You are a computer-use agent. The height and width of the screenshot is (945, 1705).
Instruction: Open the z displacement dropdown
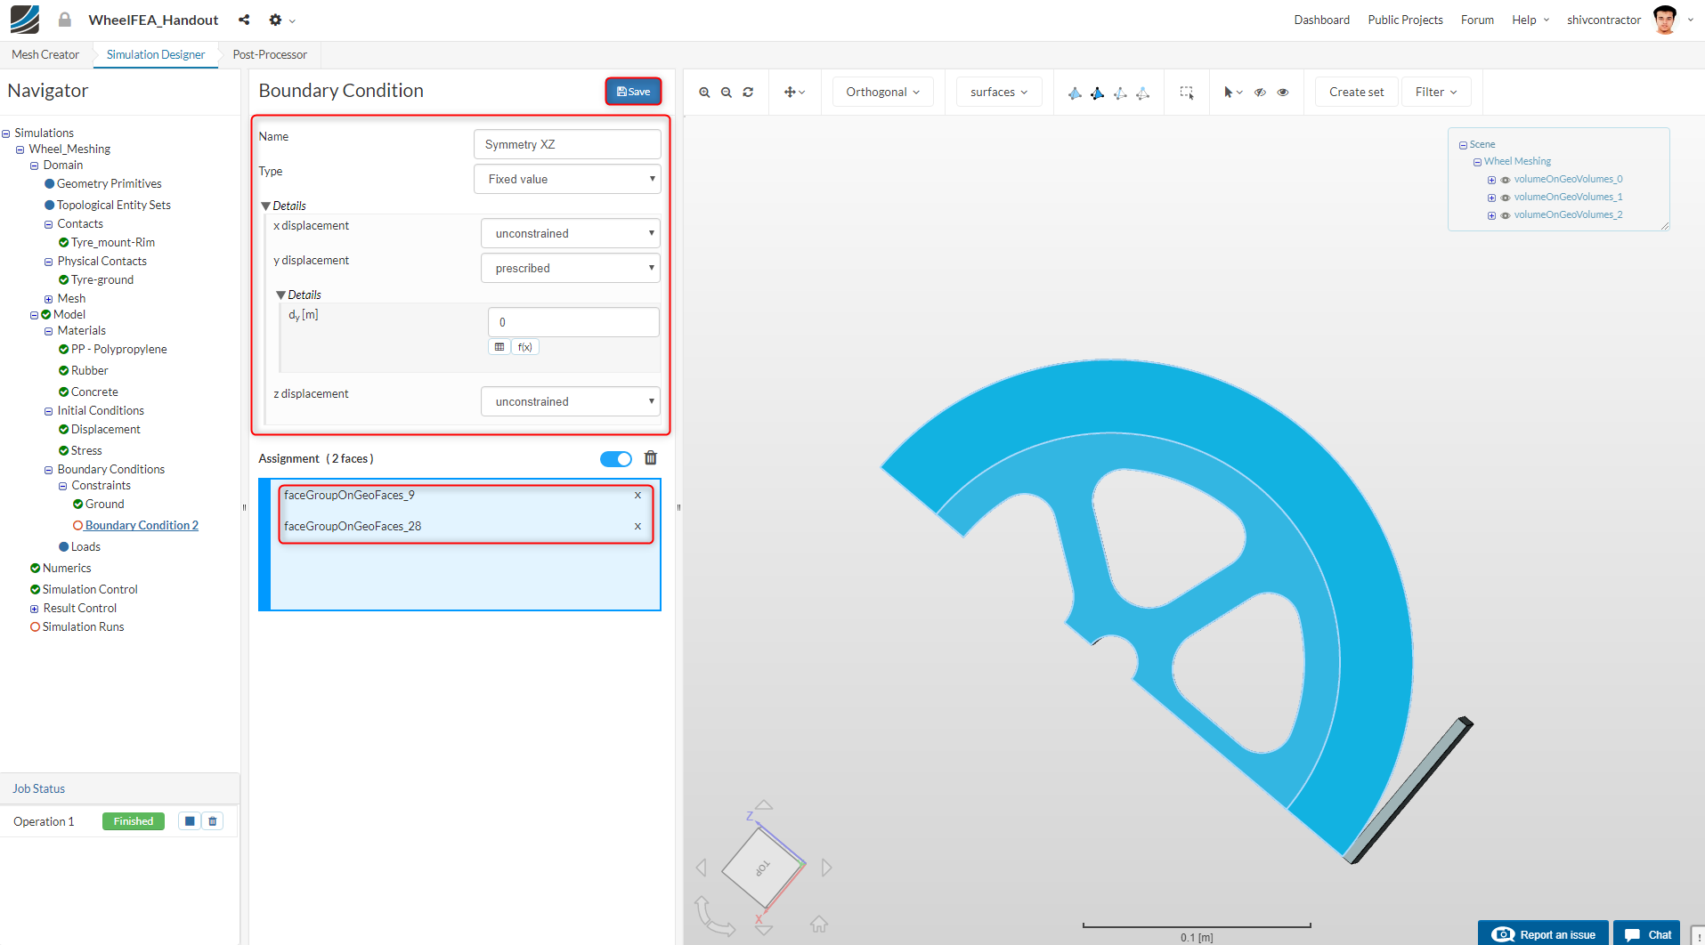(571, 401)
